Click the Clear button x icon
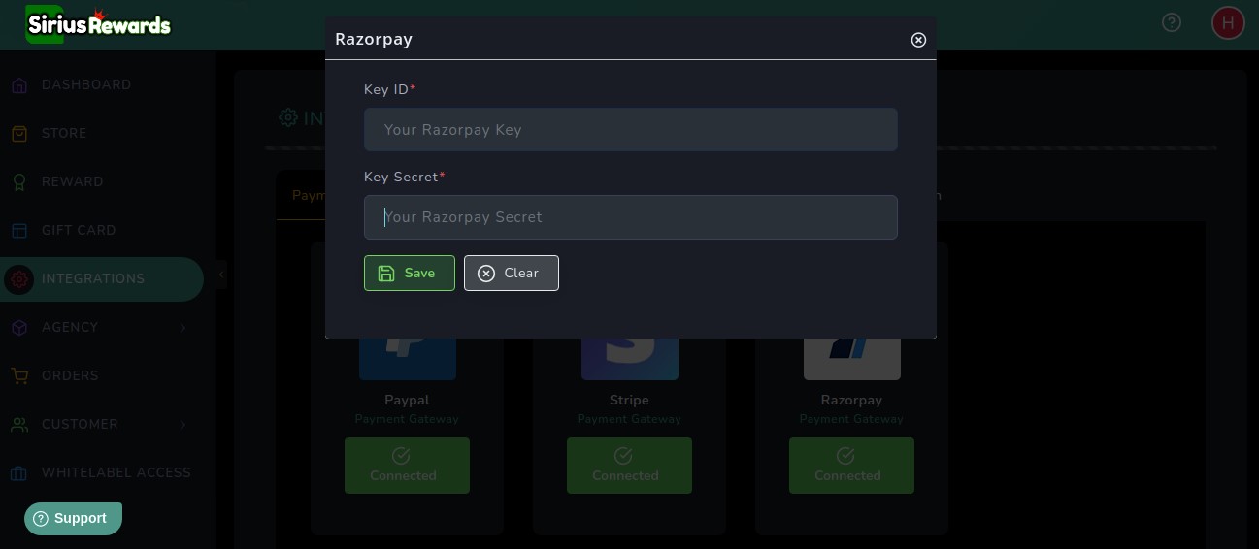Viewport: 1259px width, 549px height. point(486,274)
